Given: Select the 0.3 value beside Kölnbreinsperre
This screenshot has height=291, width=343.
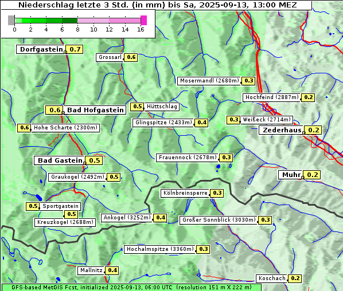Looking at the screenshot, I should pos(217,194).
